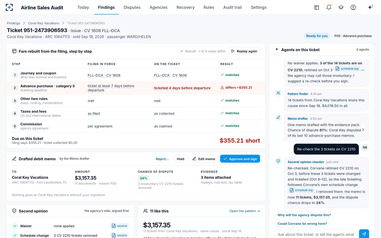Open the source document for the Waiver row
381x238 pixels.
[x=119, y=226]
